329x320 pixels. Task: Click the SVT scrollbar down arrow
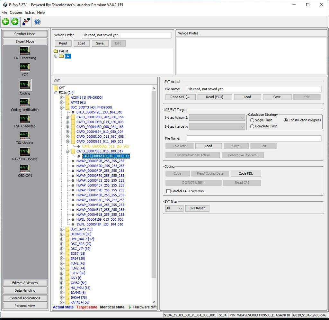154,302
